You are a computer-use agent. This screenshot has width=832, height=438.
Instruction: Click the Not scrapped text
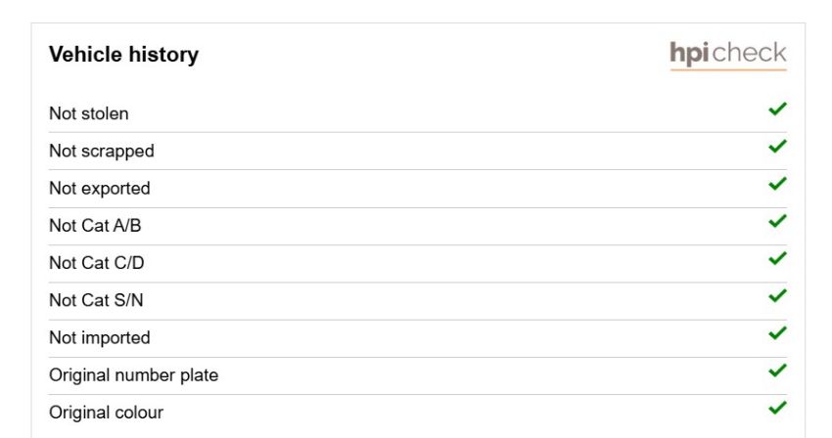[x=102, y=152]
